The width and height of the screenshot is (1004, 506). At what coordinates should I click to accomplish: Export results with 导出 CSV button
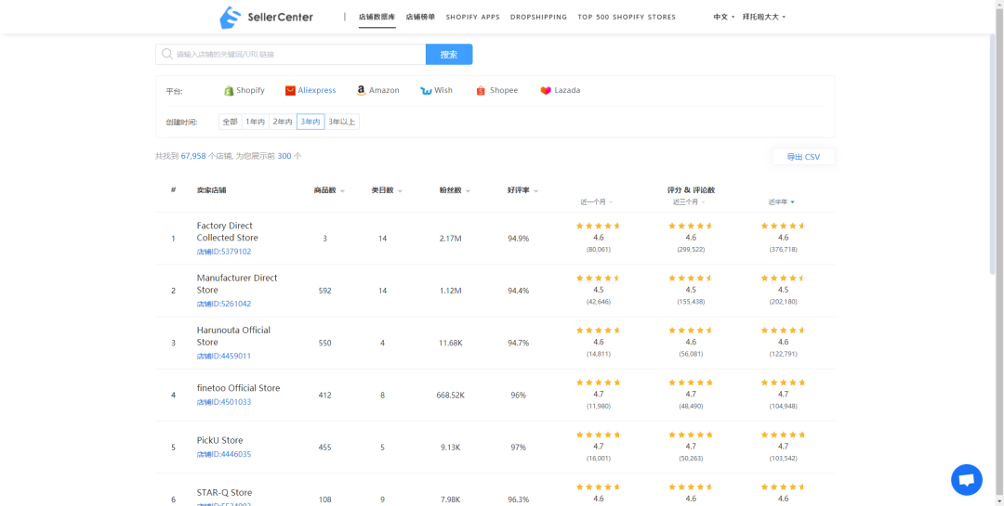coord(803,157)
